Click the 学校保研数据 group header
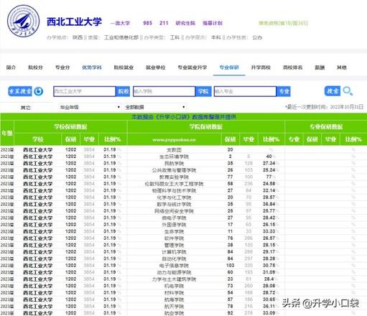 click(70, 126)
